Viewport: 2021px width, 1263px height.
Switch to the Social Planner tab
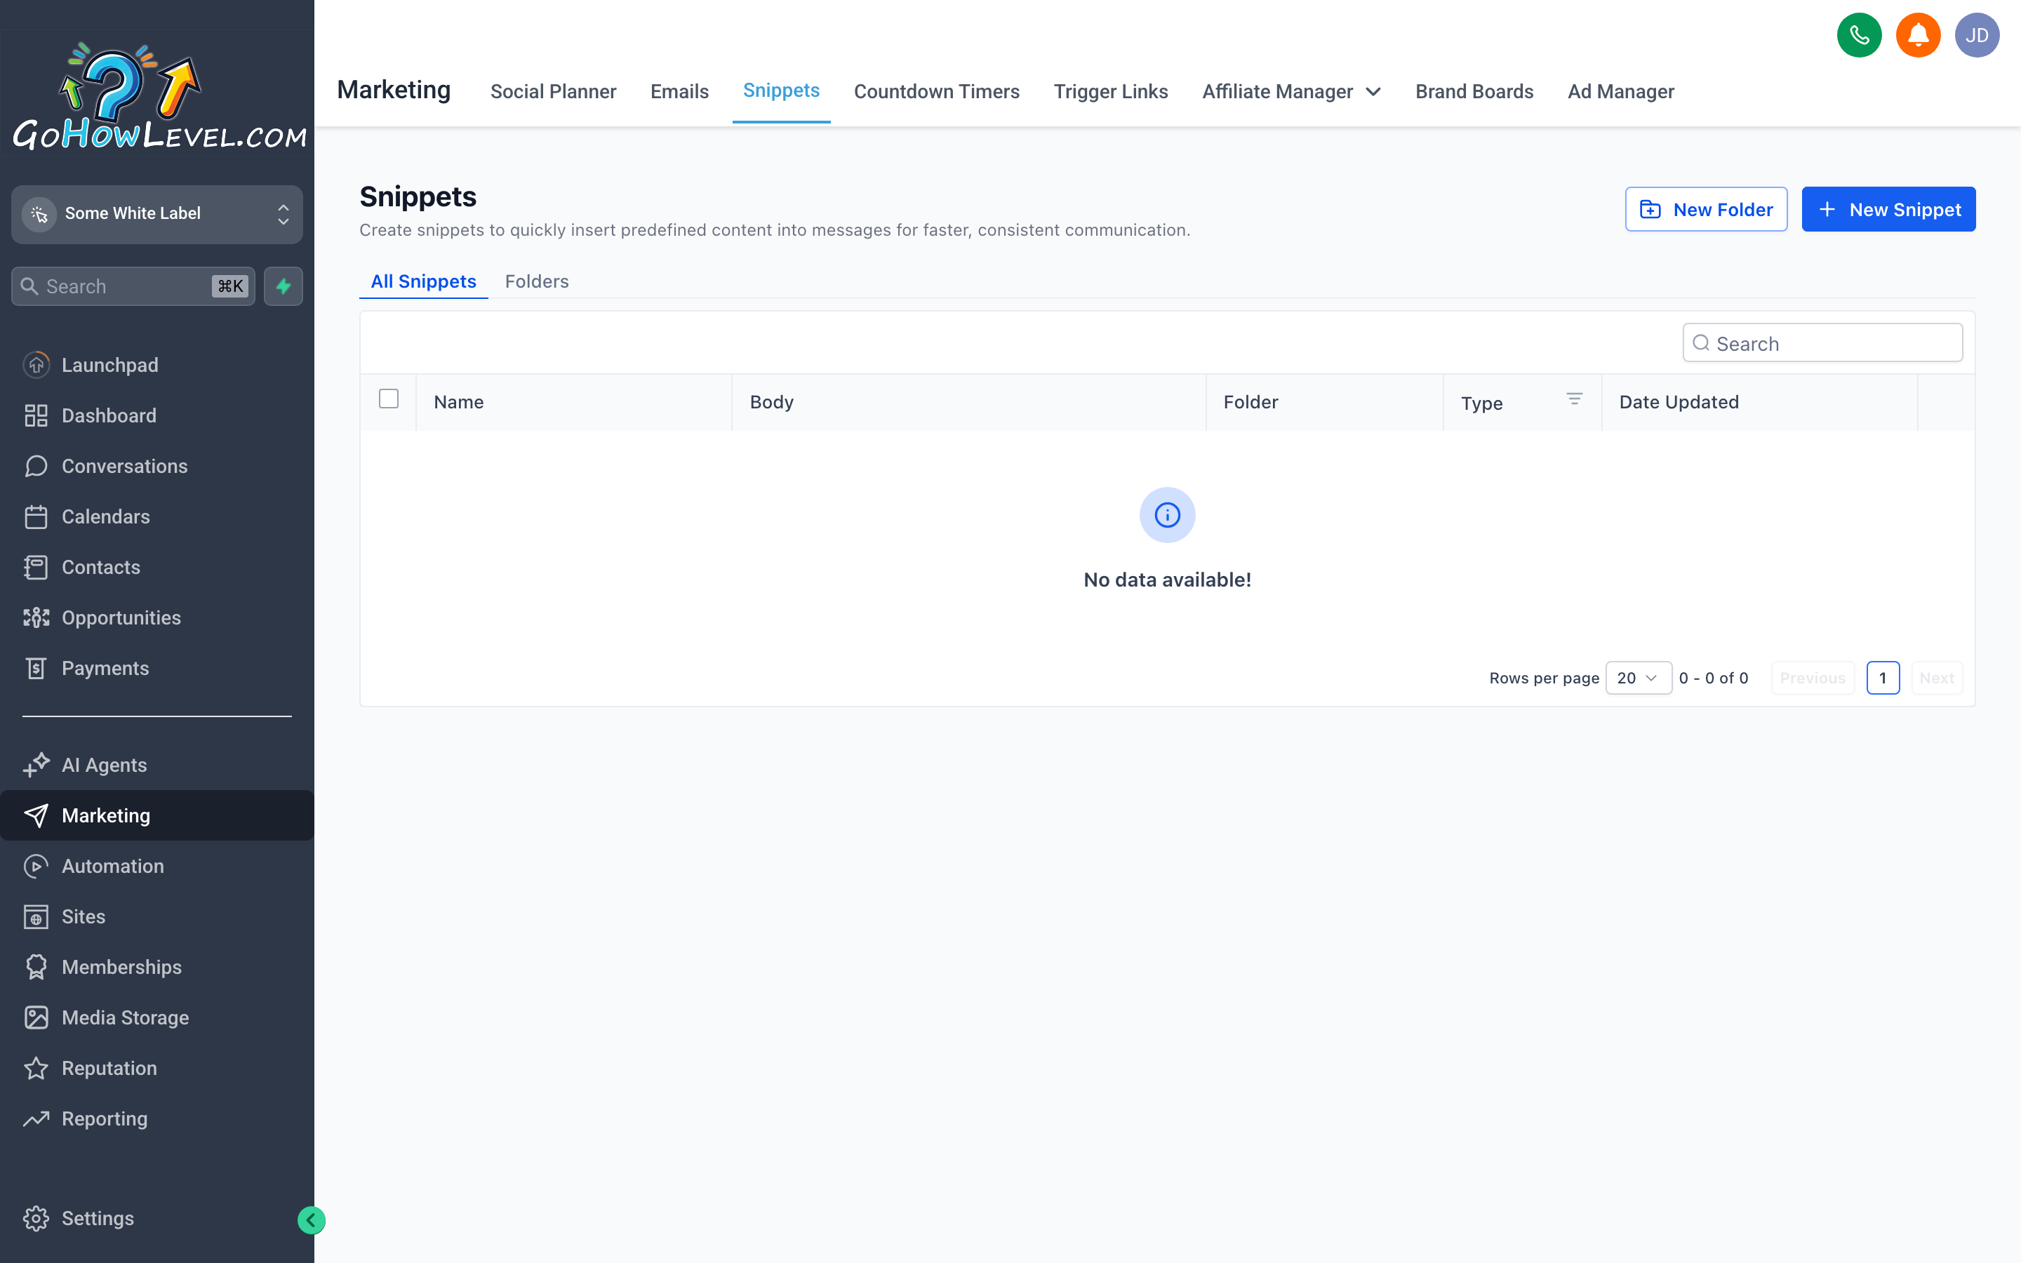click(x=553, y=92)
